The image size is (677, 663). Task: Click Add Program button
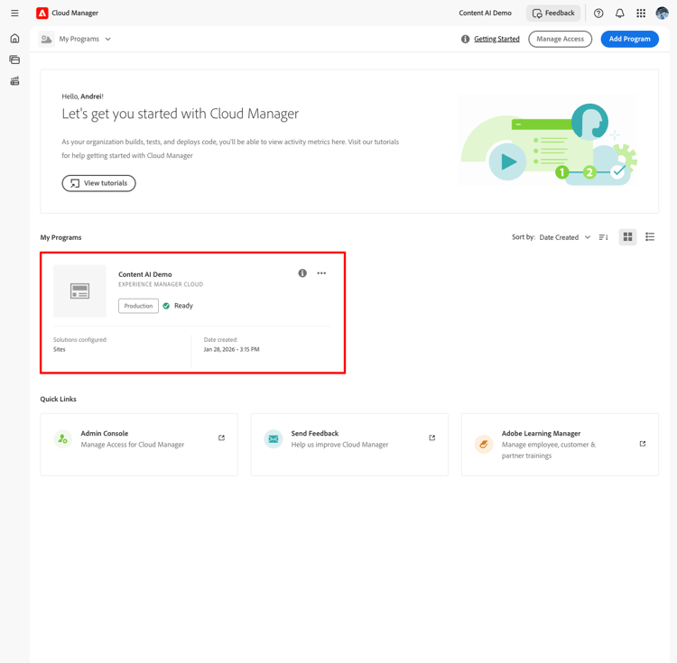tap(629, 39)
